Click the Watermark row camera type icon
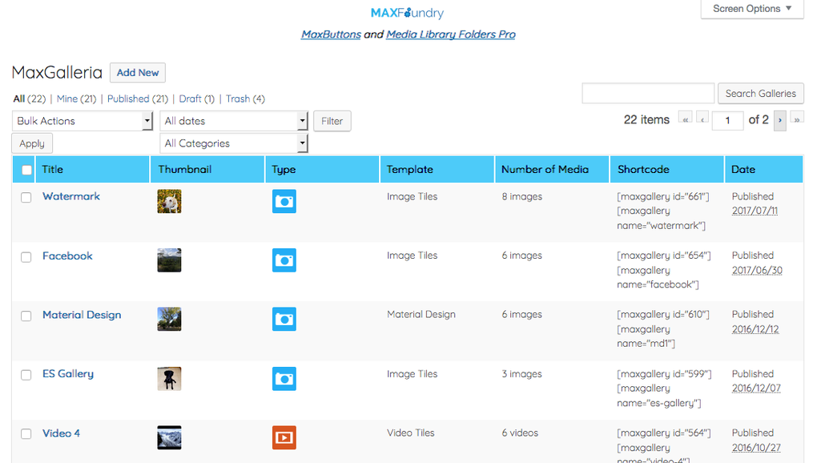 point(284,201)
